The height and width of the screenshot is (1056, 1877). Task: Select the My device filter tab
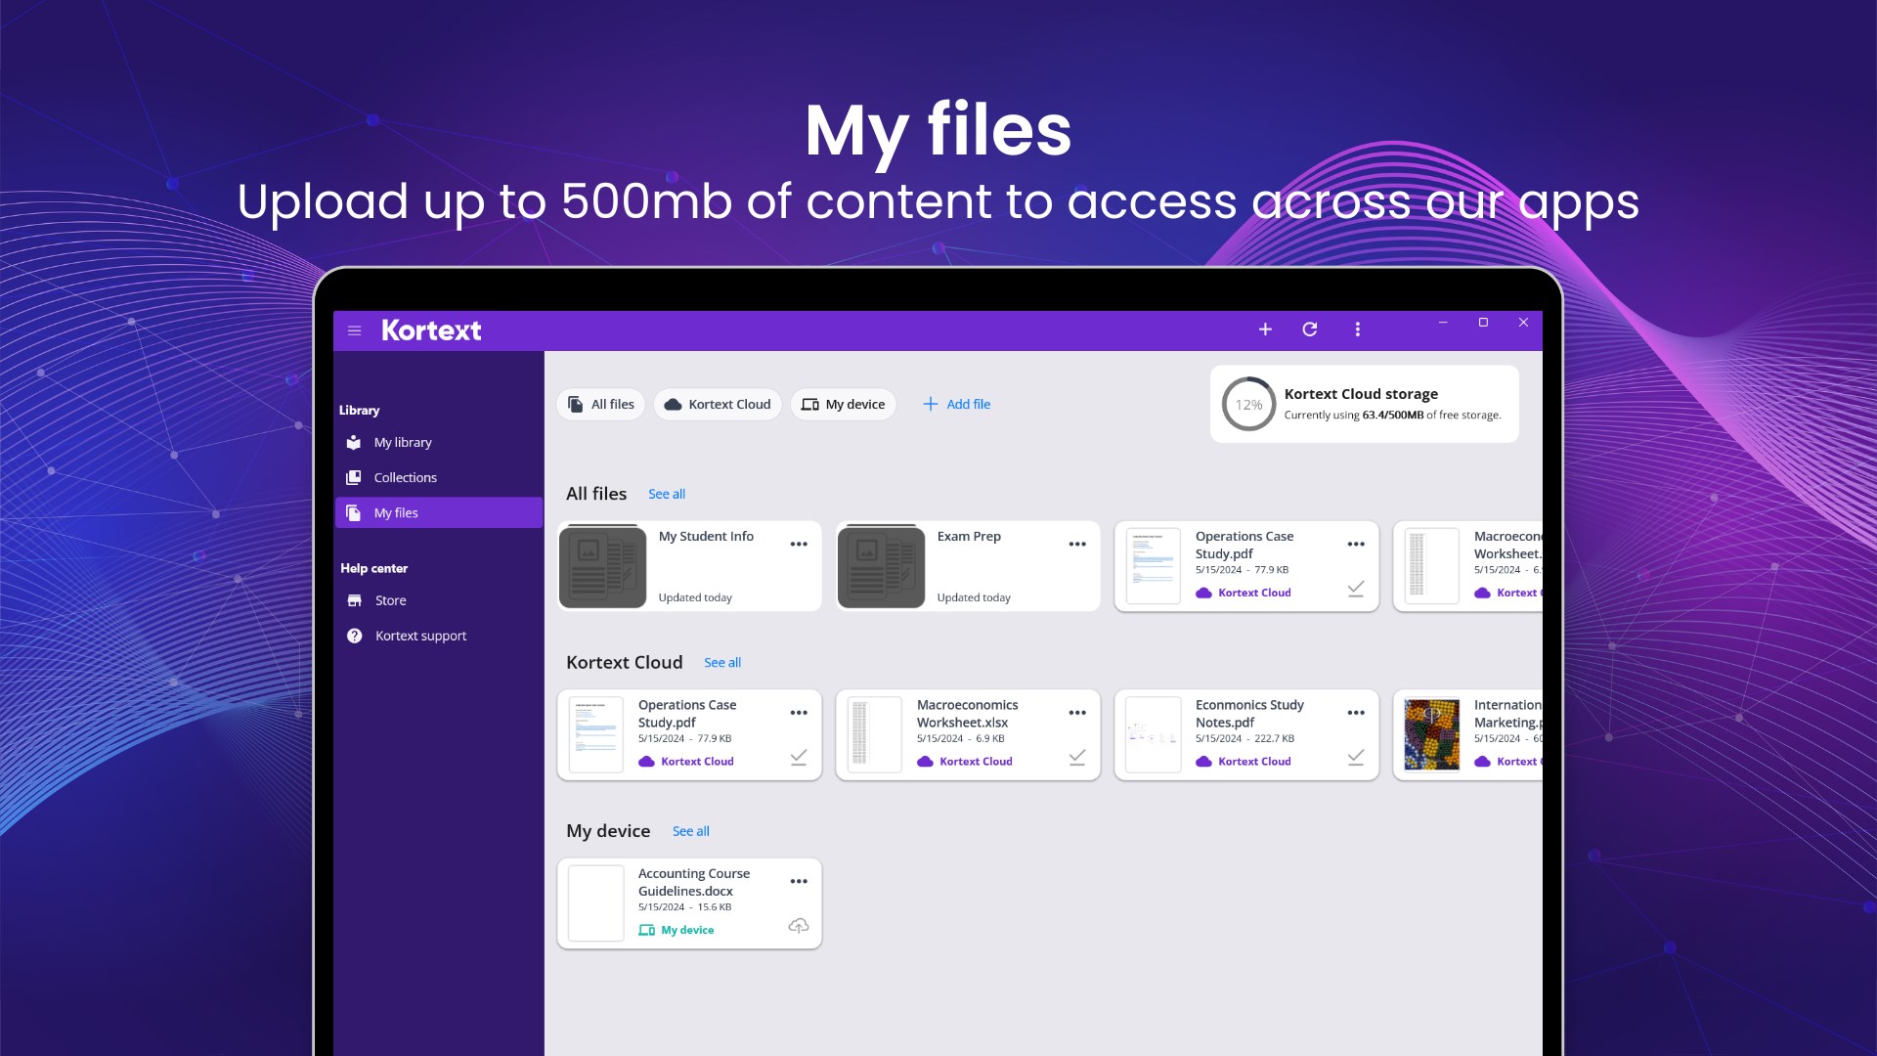843,404
